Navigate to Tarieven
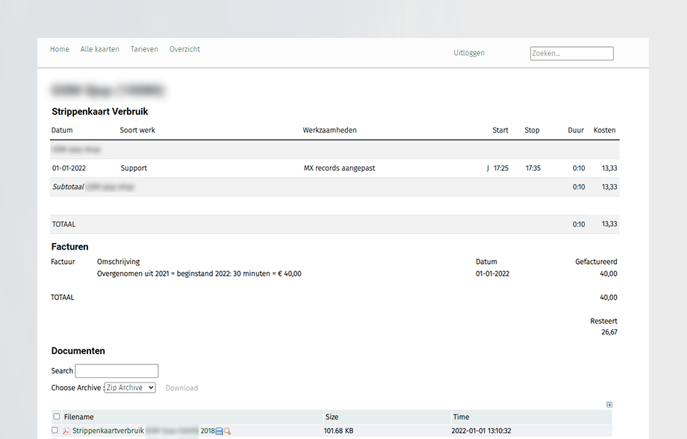The height and width of the screenshot is (439, 687). click(x=144, y=49)
